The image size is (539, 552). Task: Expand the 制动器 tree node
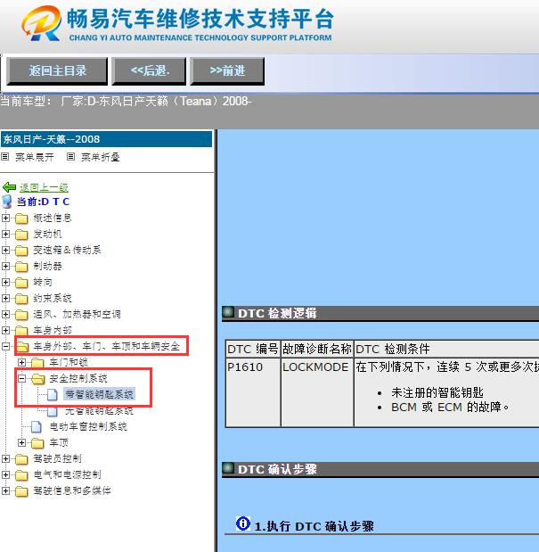5,266
